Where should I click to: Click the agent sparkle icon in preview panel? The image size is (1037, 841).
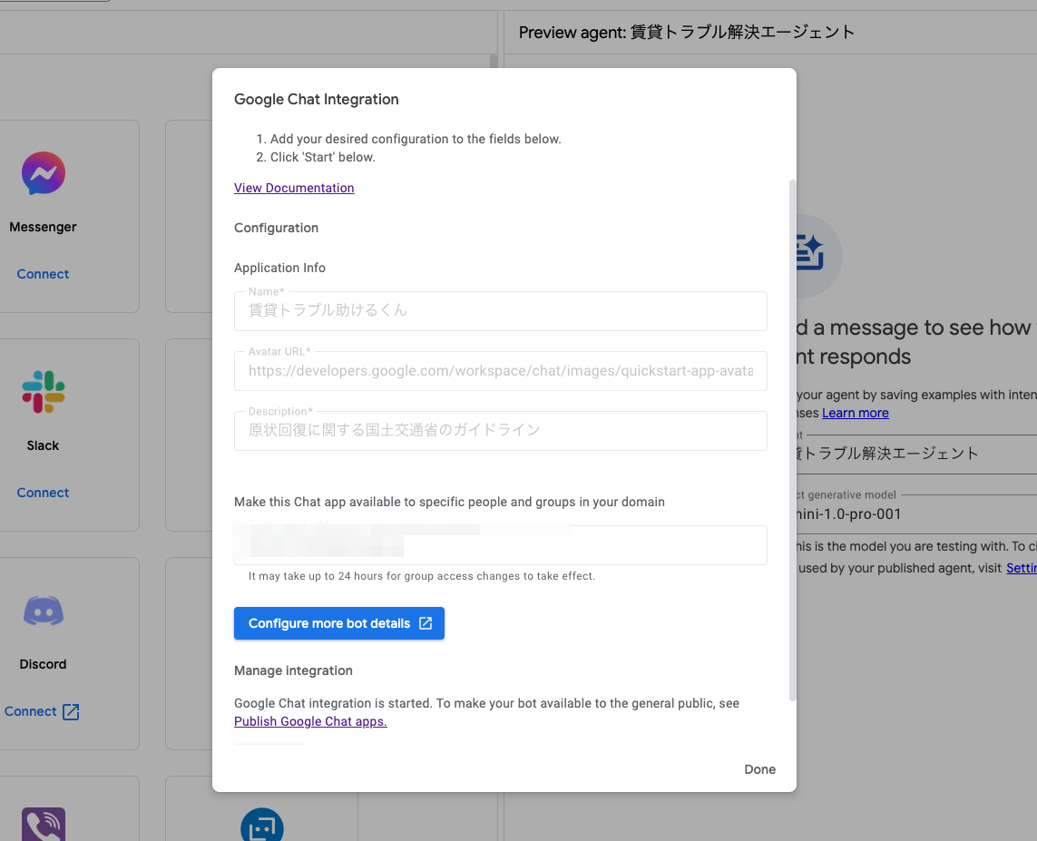click(x=809, y=254)
